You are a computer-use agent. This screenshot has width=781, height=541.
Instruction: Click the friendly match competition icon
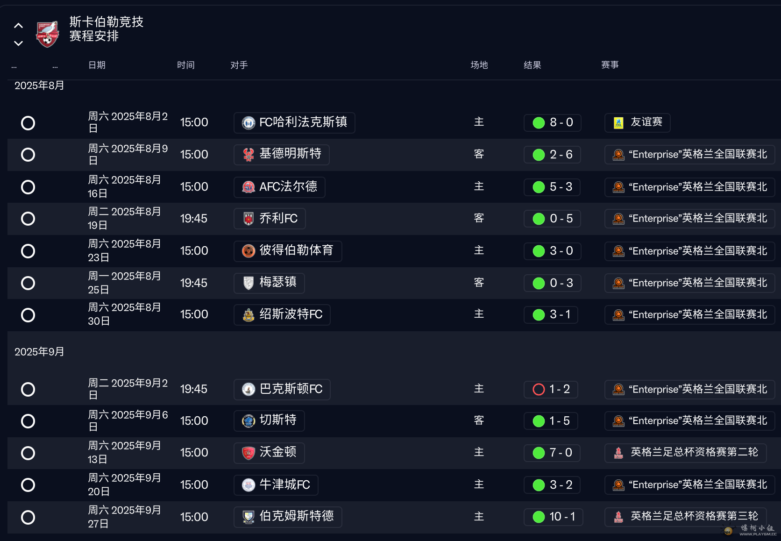tap(618, 123)
